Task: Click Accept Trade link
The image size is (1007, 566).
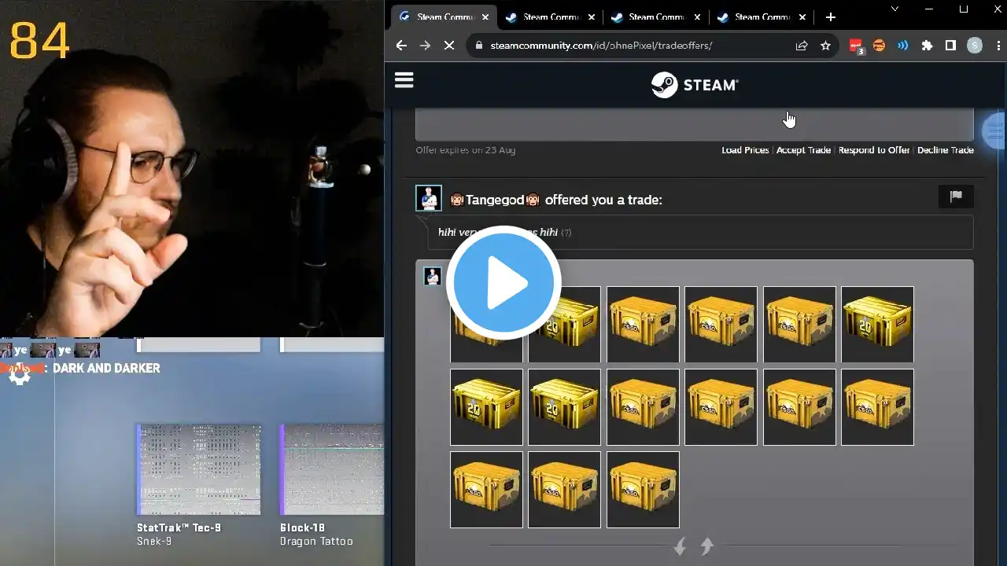Action: click(x=803, y=150)
